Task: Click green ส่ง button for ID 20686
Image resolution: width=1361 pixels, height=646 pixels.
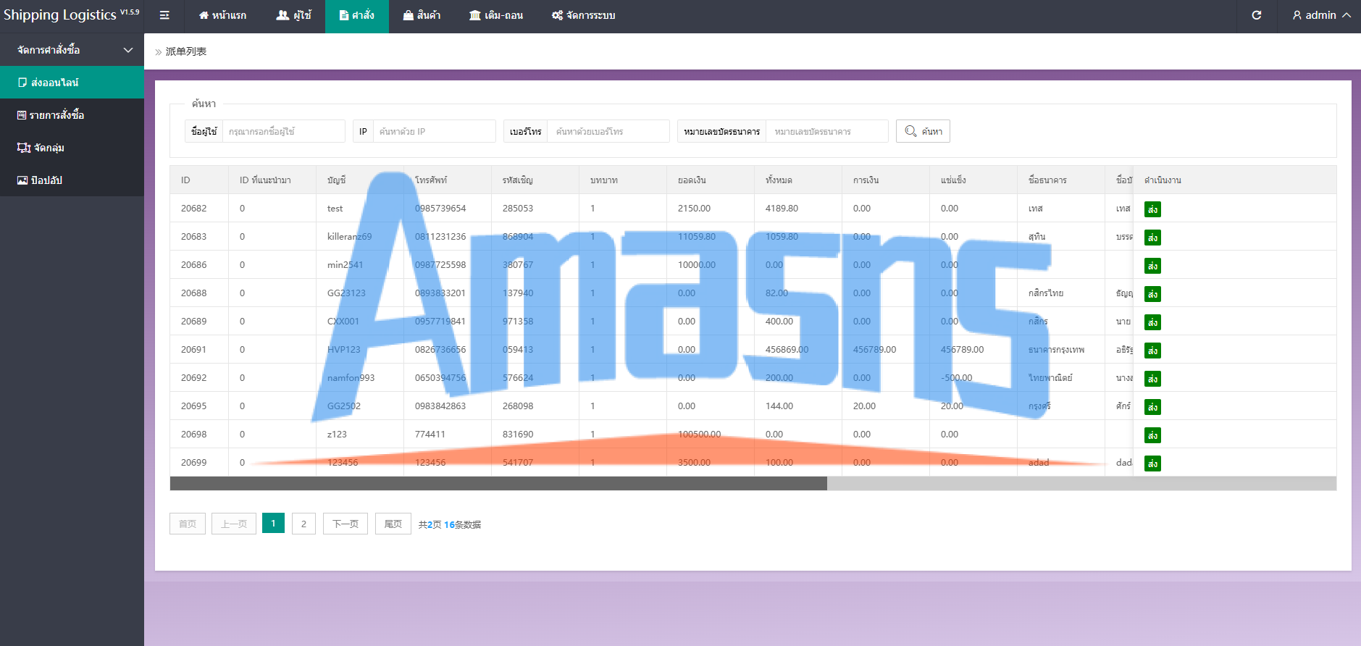Action: [1152, 266]
